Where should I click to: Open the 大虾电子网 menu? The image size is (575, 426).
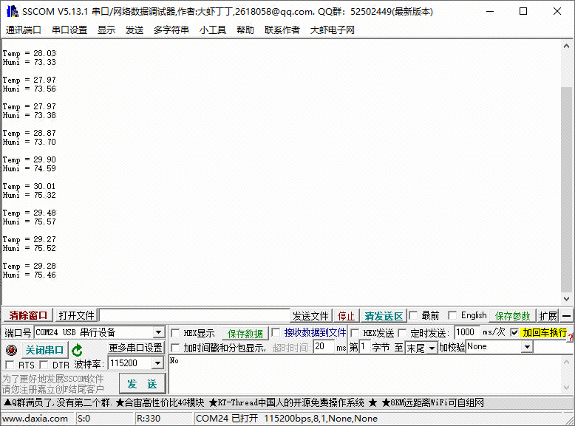(x=333, y=30)
